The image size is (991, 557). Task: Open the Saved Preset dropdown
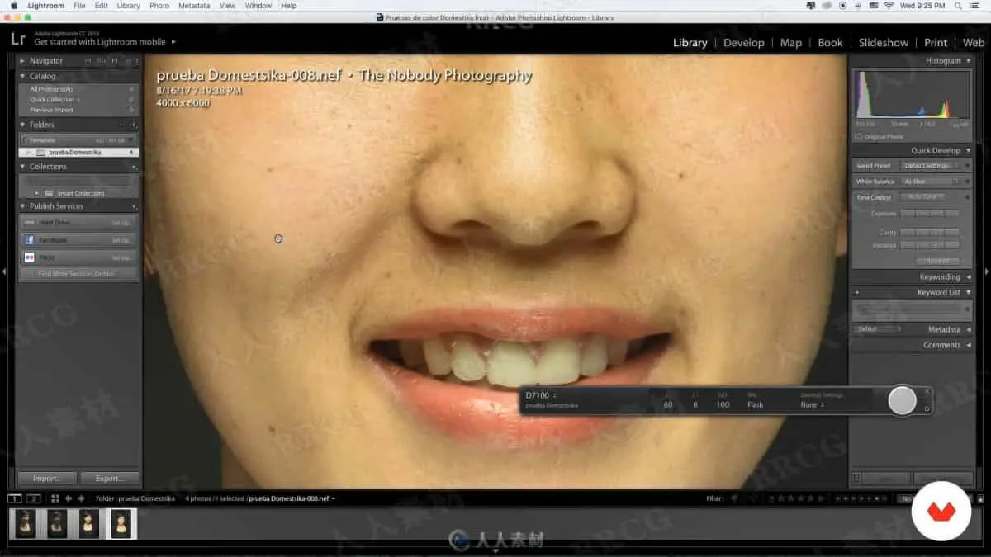[x=931, y=166]
